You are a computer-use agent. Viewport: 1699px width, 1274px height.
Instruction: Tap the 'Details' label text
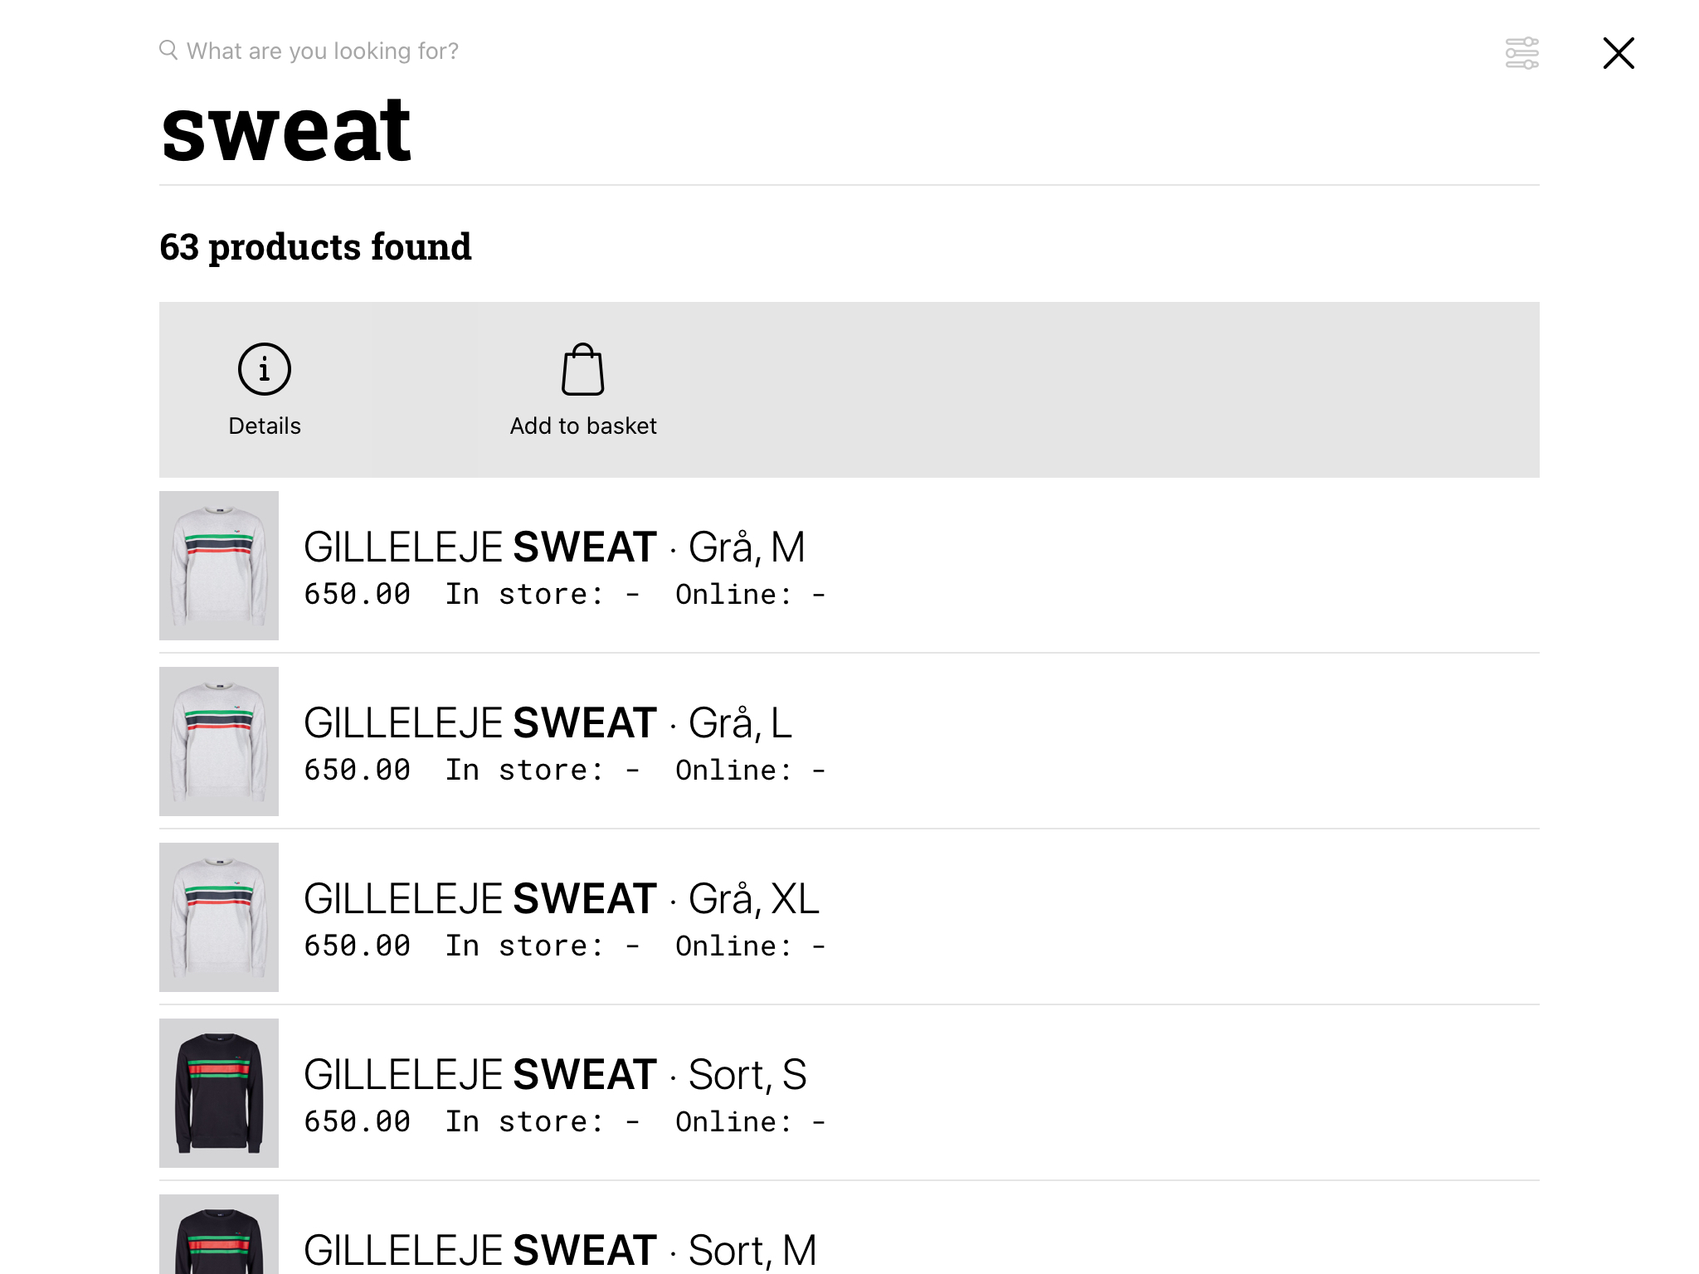[265, 426]
